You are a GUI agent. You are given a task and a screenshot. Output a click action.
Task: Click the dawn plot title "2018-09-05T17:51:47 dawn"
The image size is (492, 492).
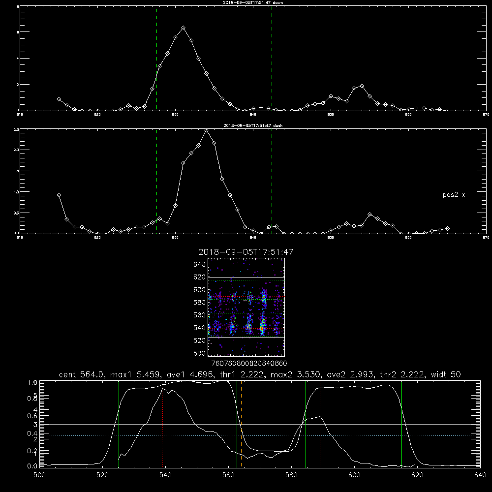tap(253, 2)
